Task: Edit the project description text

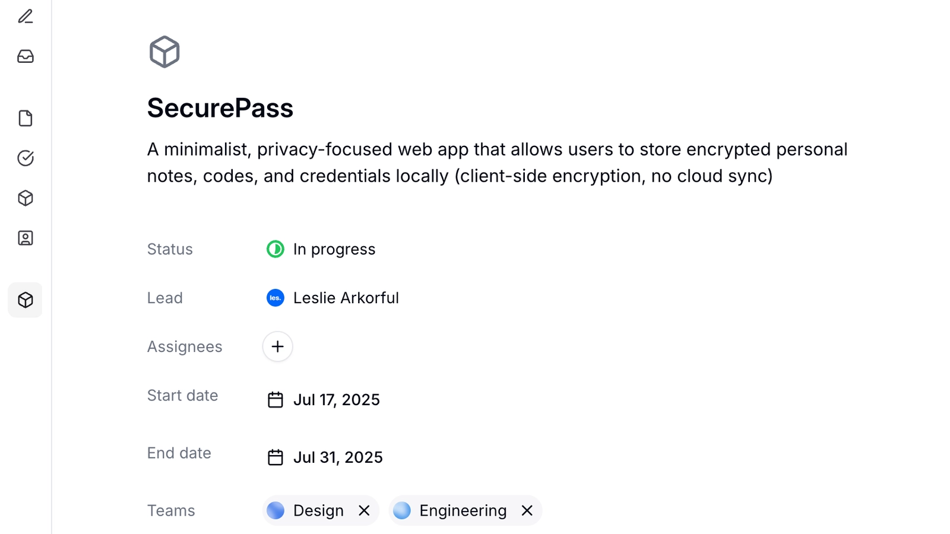Action: point(498,163)
